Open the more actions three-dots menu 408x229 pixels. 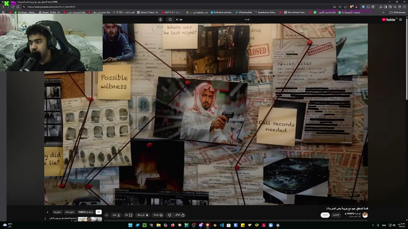coord(106,215)
